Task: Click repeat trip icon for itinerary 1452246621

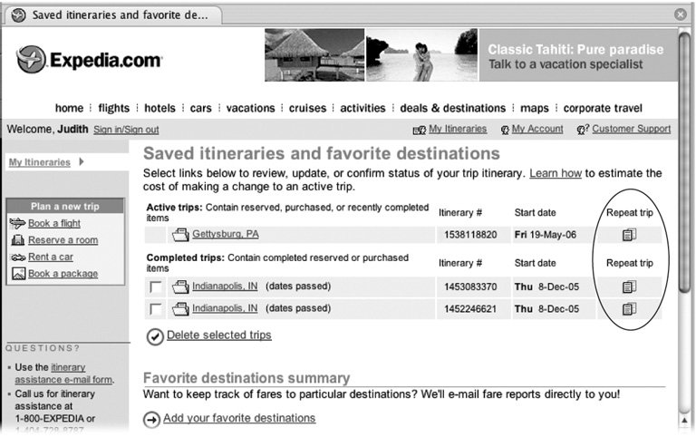Action: pyautogui.click(x=629, y=309)
